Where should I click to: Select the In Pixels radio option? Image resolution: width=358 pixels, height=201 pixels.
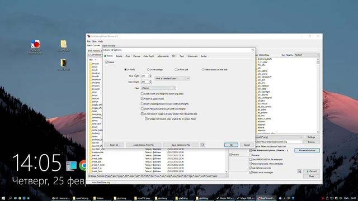click(x=125, y=69)
